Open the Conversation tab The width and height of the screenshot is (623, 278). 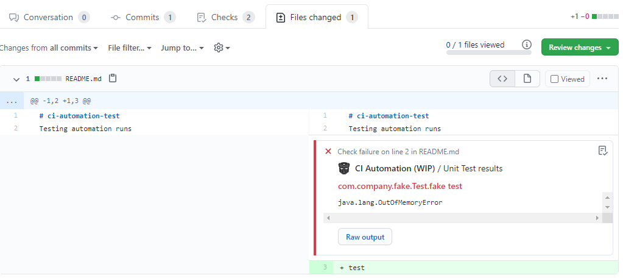point(49,18)
